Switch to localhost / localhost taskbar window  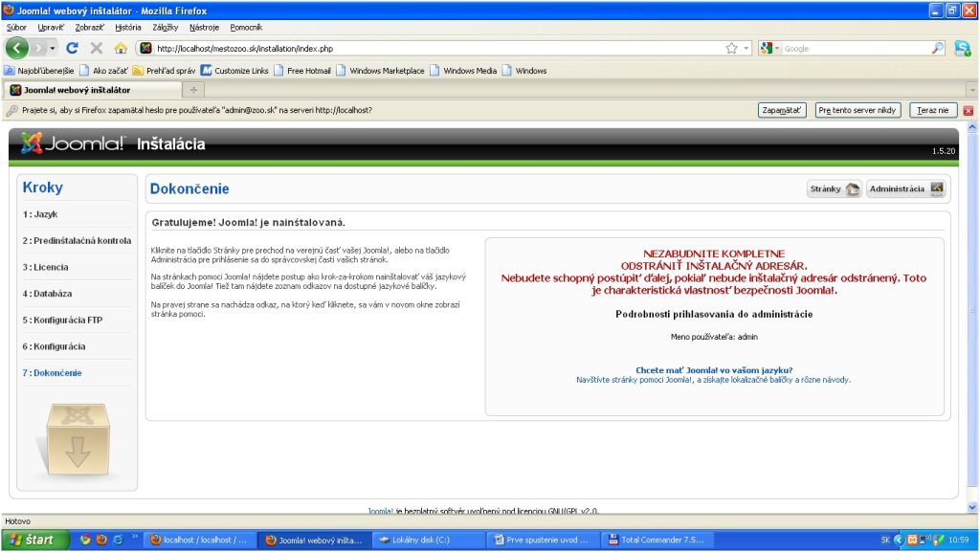(x=199, y=540)
